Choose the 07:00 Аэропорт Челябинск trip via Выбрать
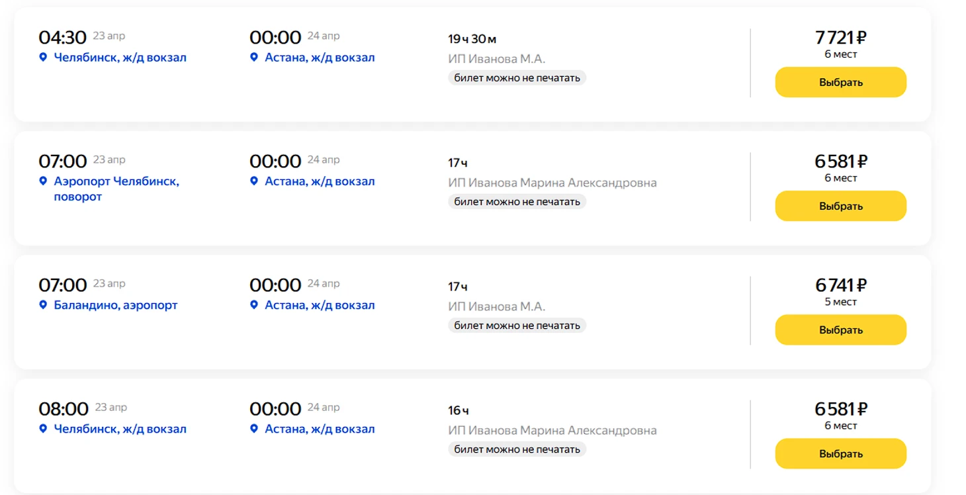Screen dimensions: 966x495 840,206
